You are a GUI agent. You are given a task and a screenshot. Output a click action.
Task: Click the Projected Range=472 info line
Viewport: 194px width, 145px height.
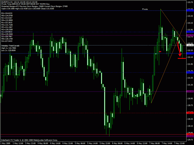[x=34, y=6]
